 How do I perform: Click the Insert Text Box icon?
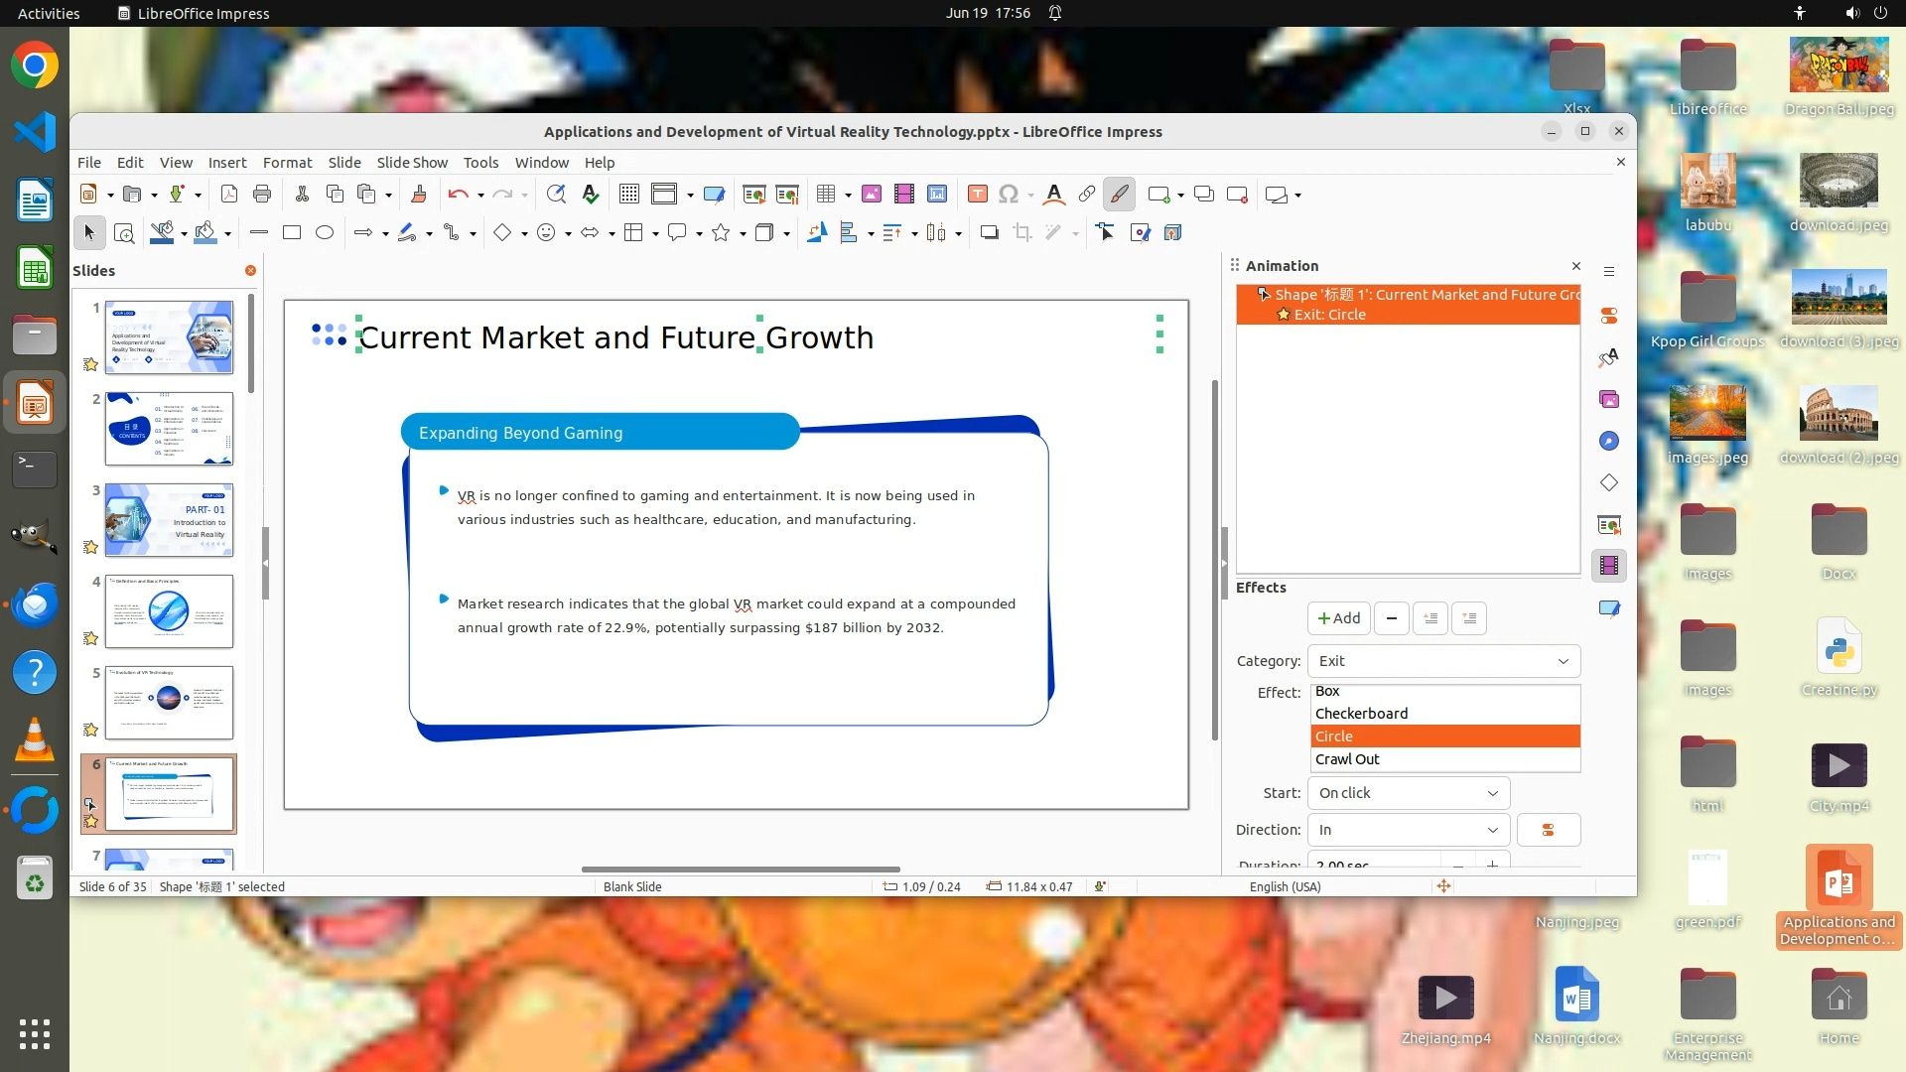tap(977, 195)
